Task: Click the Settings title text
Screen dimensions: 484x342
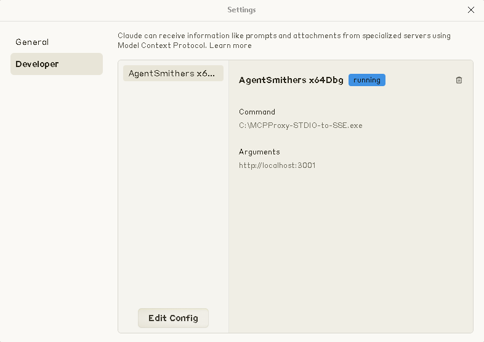Action: pos(241,10)
